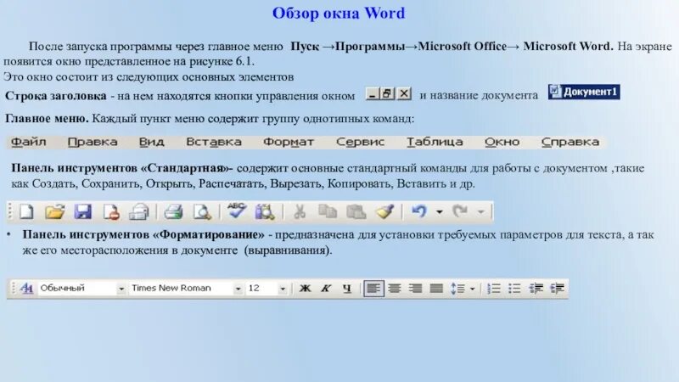Click the line spacing icon
679x382 pixels.
point(457,289)
